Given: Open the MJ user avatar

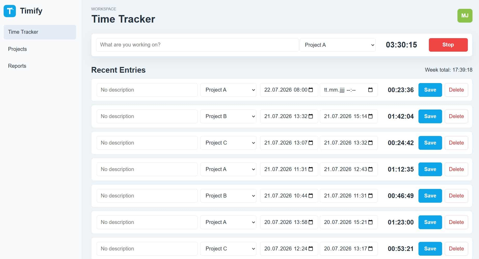Looking at the screenshot, I should (465, 16).
